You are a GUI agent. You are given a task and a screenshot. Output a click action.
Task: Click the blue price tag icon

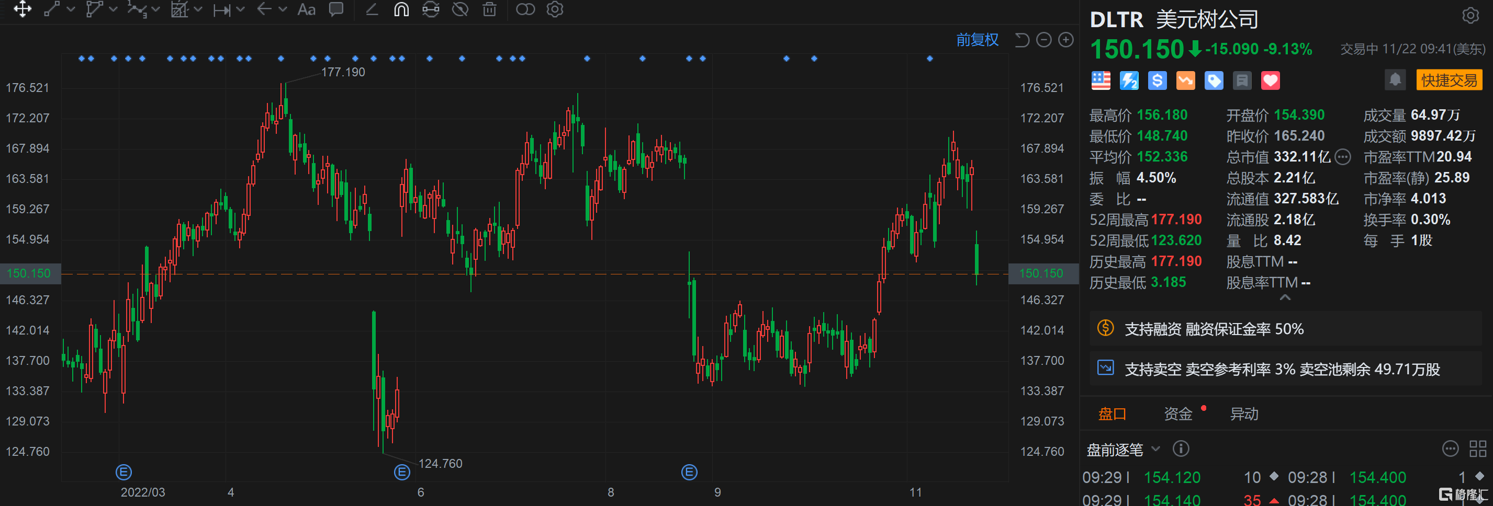(1214, 80)
